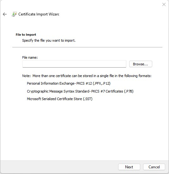Viewport: 169px width, 174px height.
Task: Click the (.PFX,.P12) extension text
Action: (x=101, y=83)
